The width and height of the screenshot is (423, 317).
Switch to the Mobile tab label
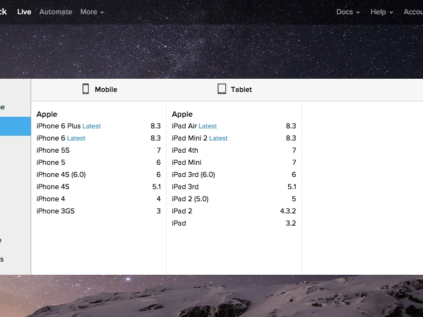[106, 89]
